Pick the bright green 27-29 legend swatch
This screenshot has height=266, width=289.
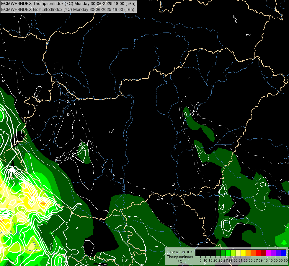228,253
